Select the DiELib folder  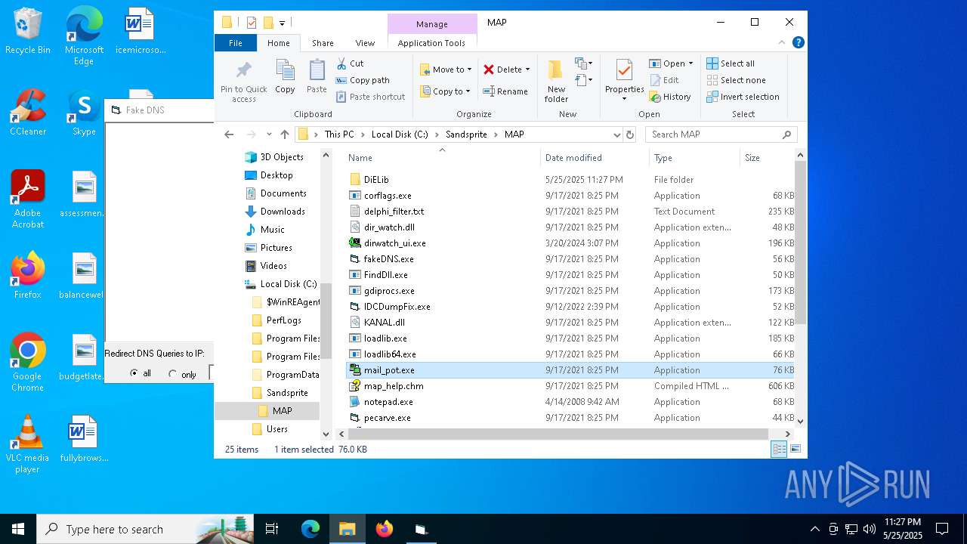pyautogui.click(x=376, y=180)
